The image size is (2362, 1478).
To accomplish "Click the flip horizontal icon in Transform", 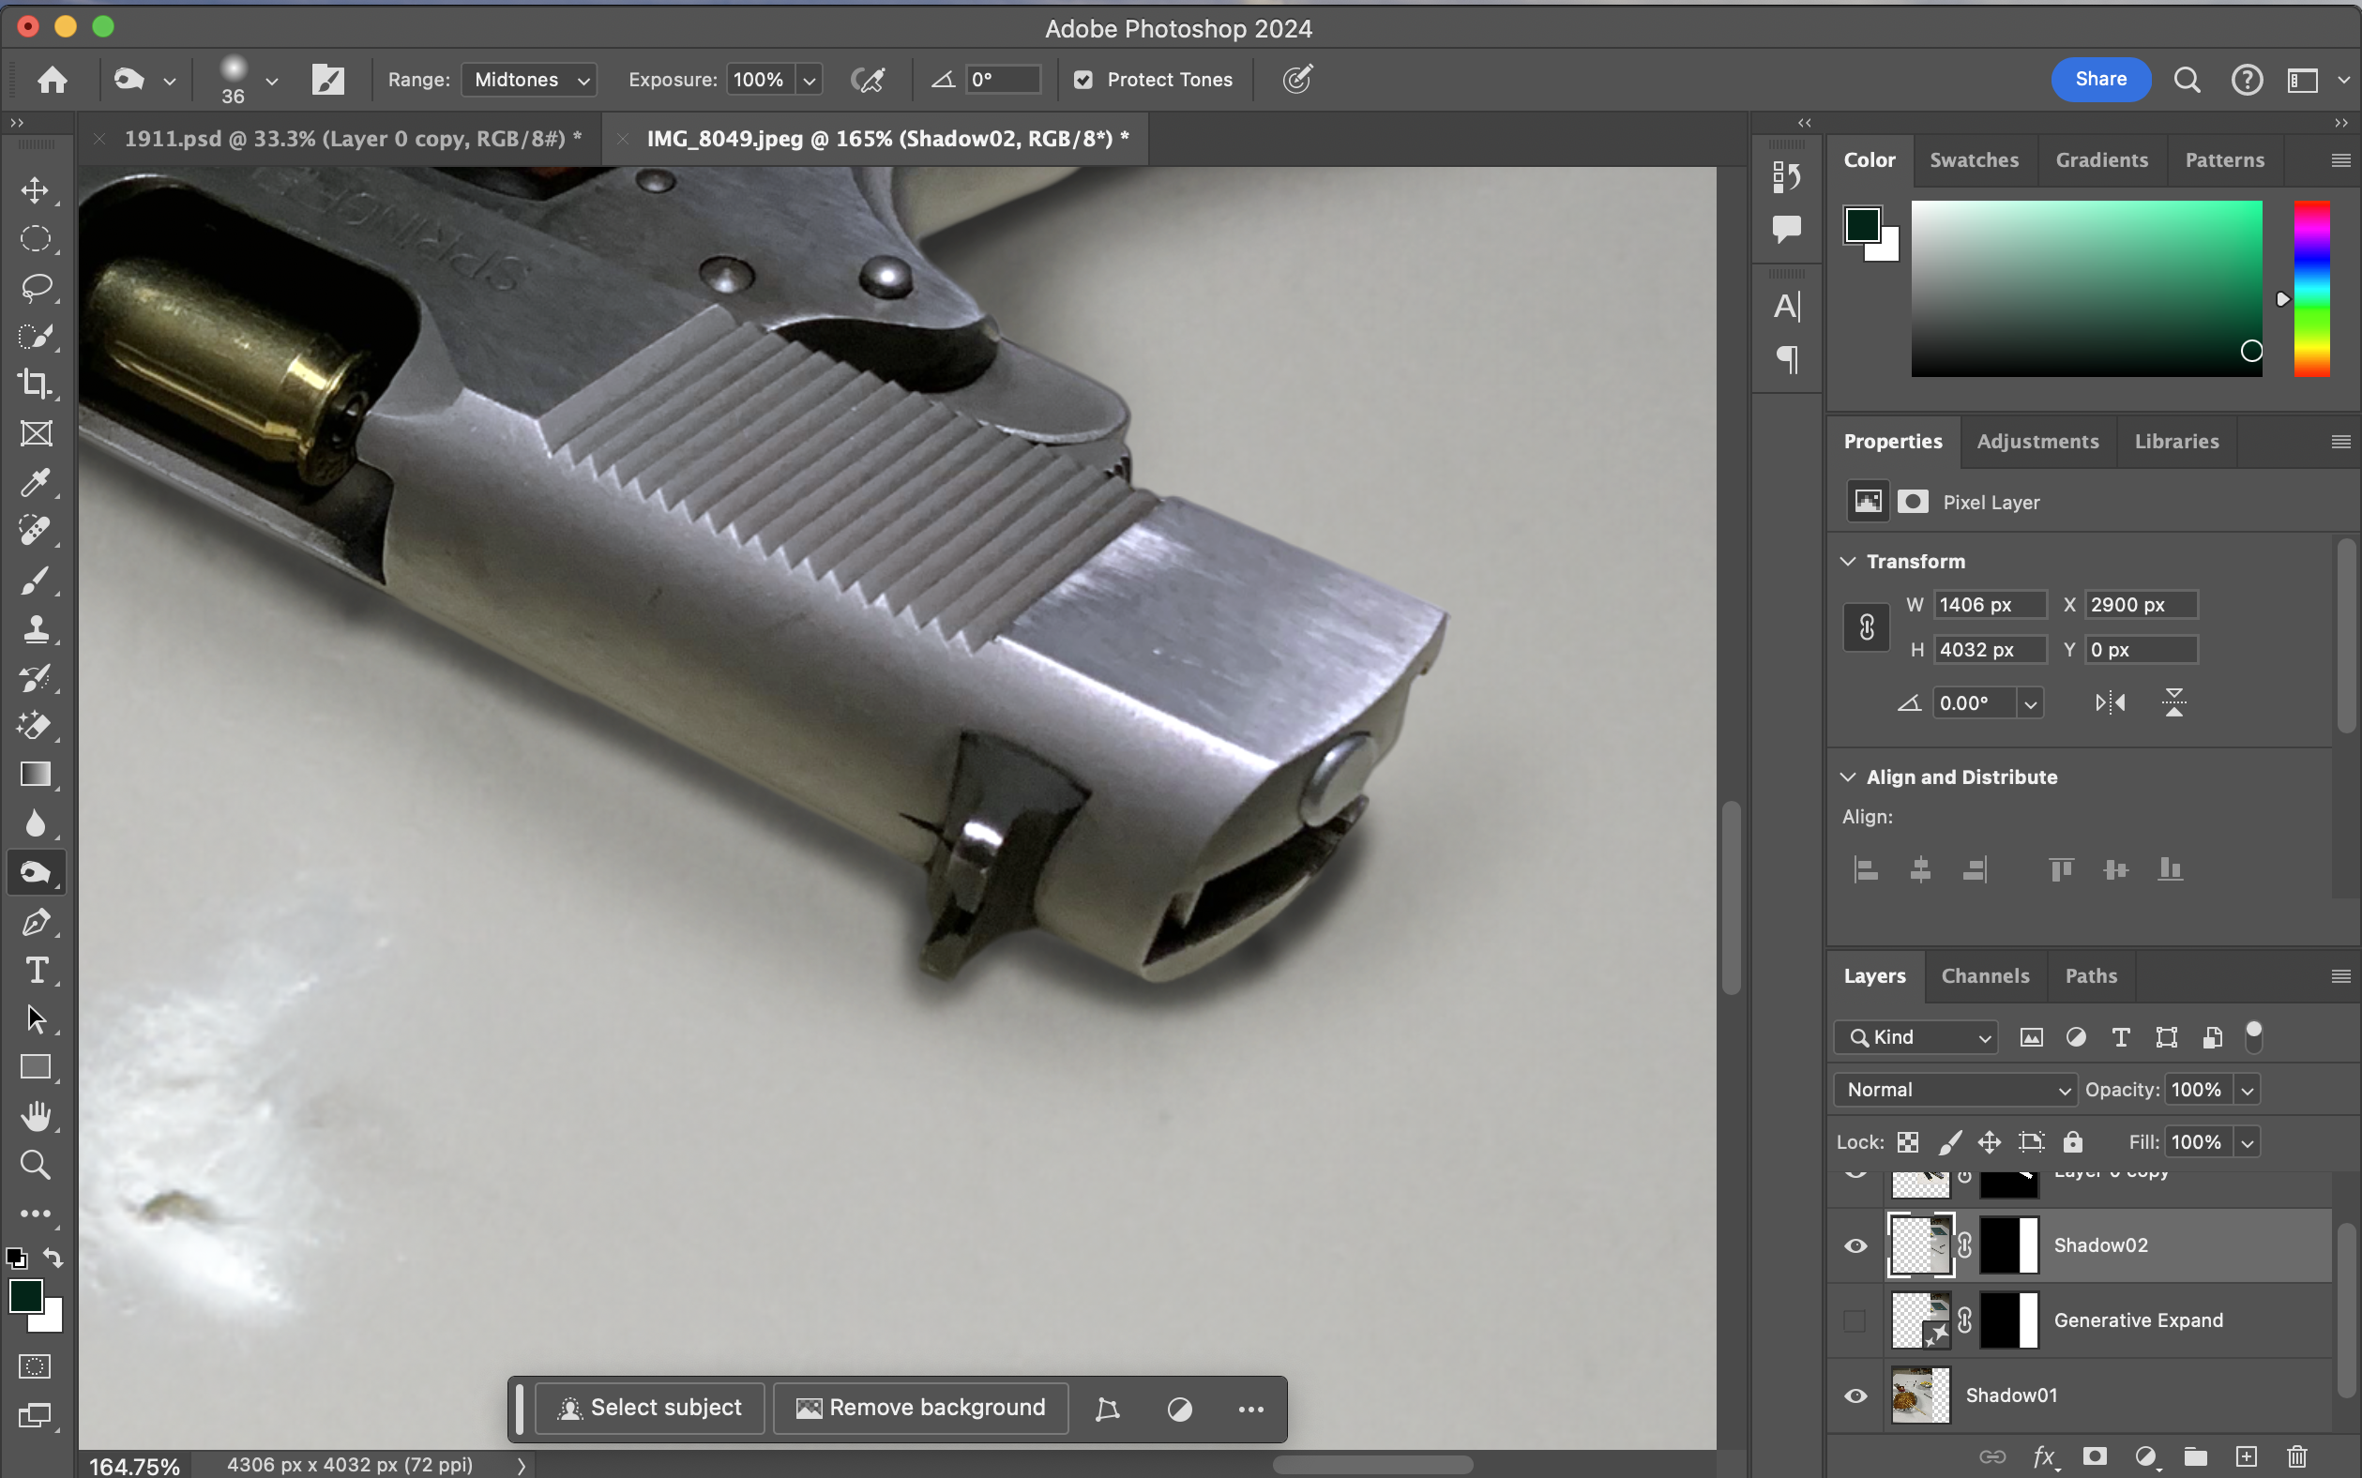I will point(2110,702).
